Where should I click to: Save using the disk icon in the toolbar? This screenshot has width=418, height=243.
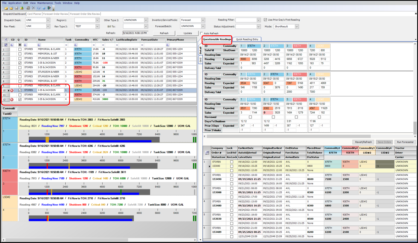coord(16,8)
